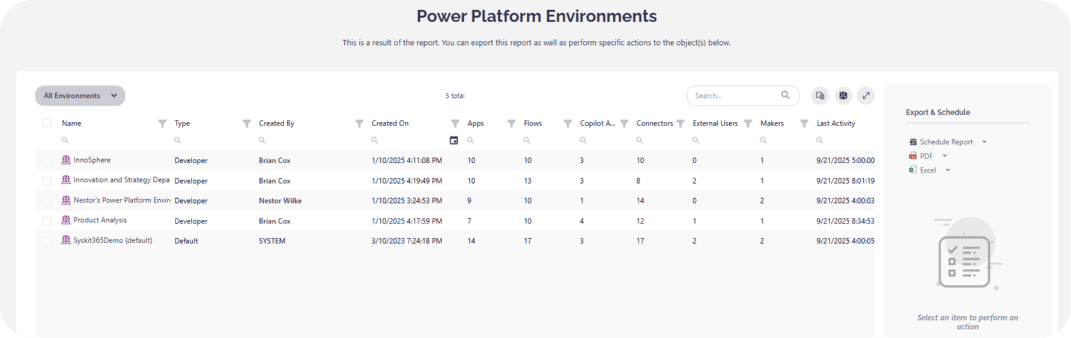Click the Name column search filter box
This screenshot has width=1071, height=338.
pyautogui.click(x=111, y=140)
